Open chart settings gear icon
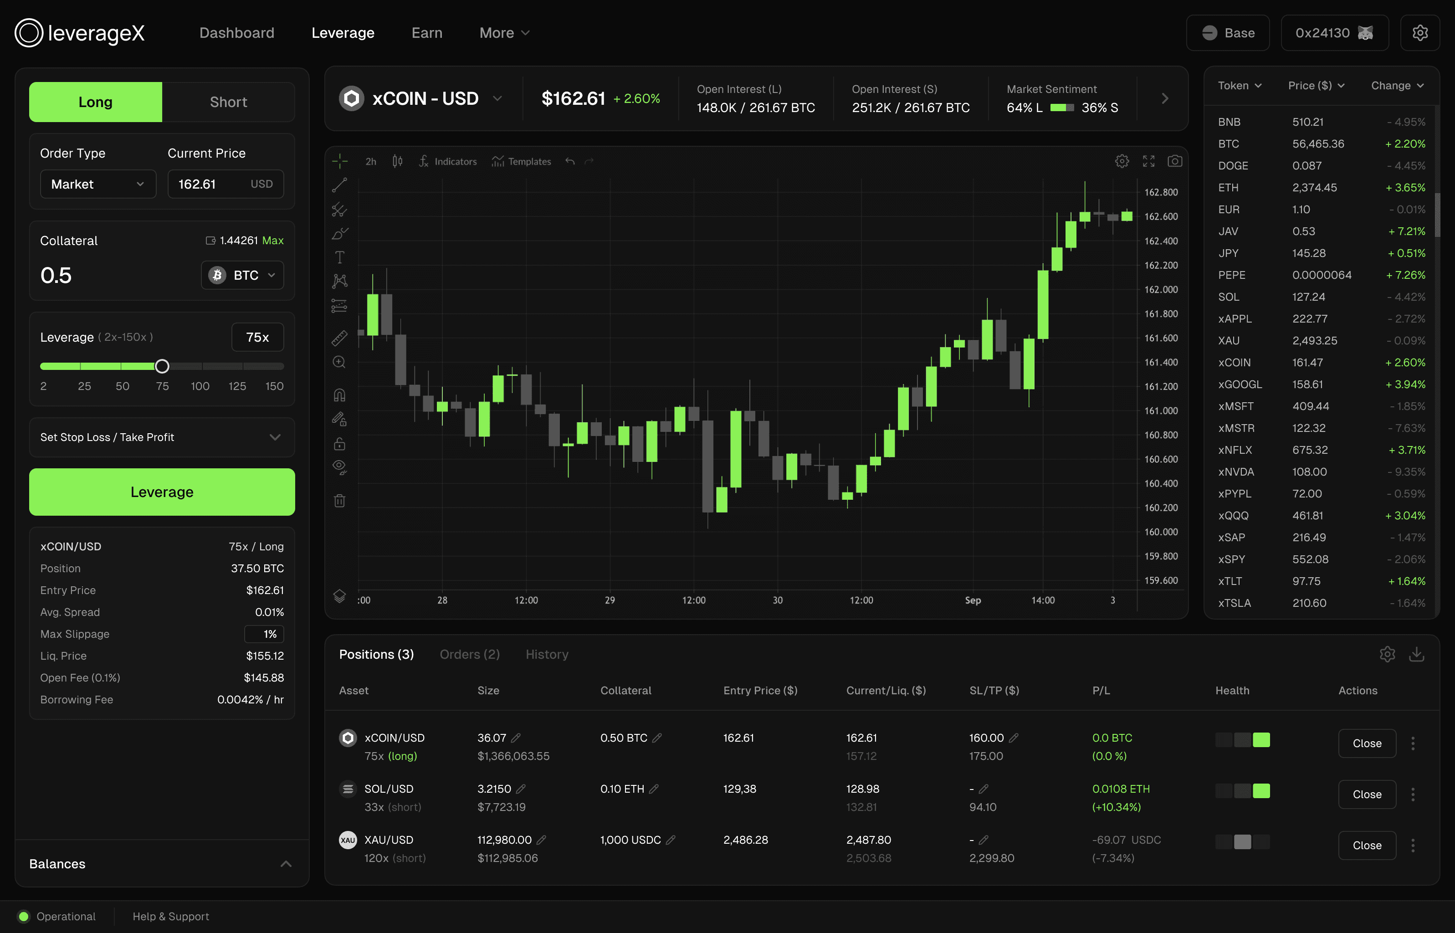Screen dimensions: 1455x933 point(1122,161)
